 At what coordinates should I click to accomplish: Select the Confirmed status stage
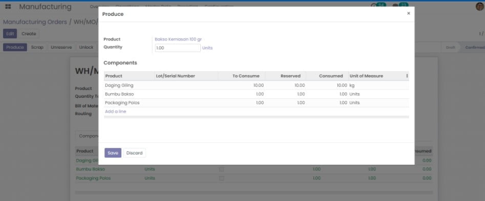coord(474,47)
